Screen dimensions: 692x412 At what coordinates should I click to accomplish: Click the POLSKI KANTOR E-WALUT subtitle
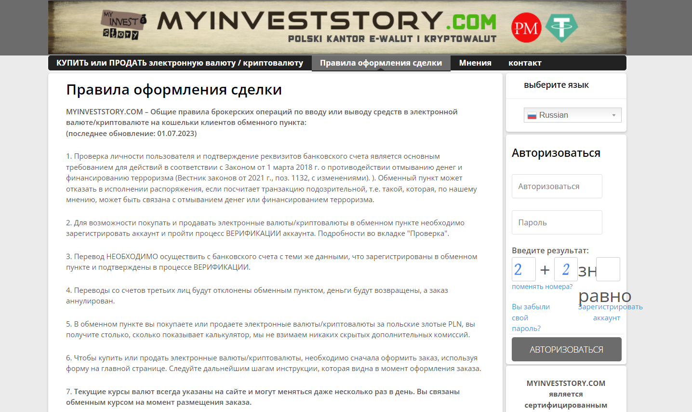[392, 39]
